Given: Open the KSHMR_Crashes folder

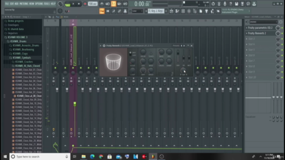Looking at the screenshot, I should pos(24,62).
